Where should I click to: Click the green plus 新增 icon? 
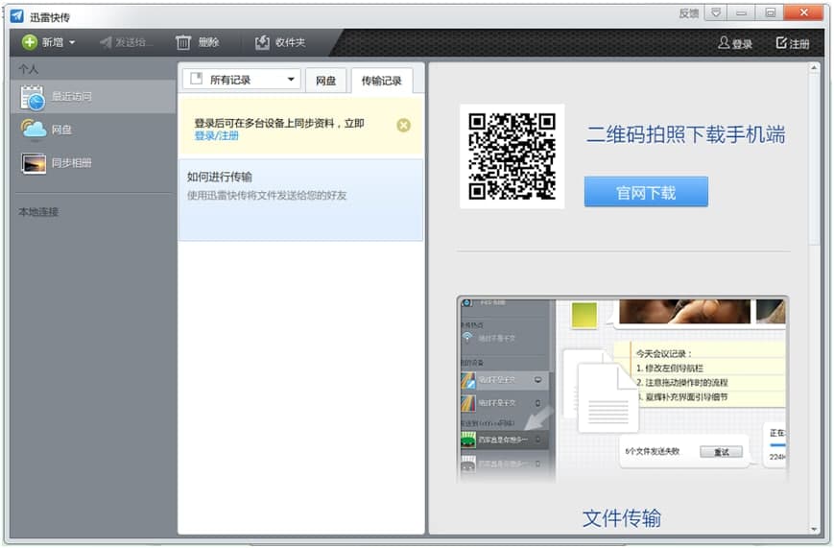coord(29,42)
